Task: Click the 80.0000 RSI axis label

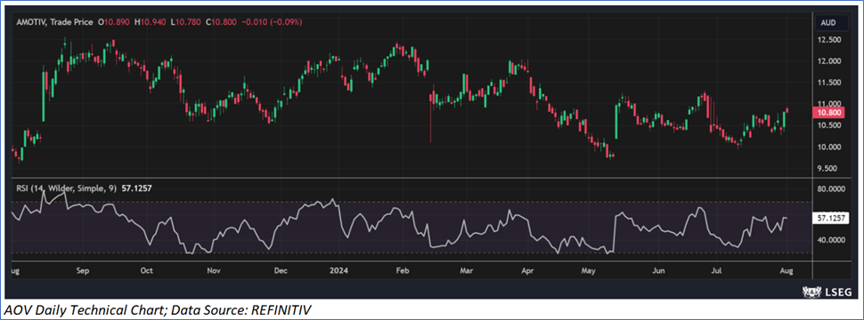Action: pyautogui.click(x=831, y=188)
